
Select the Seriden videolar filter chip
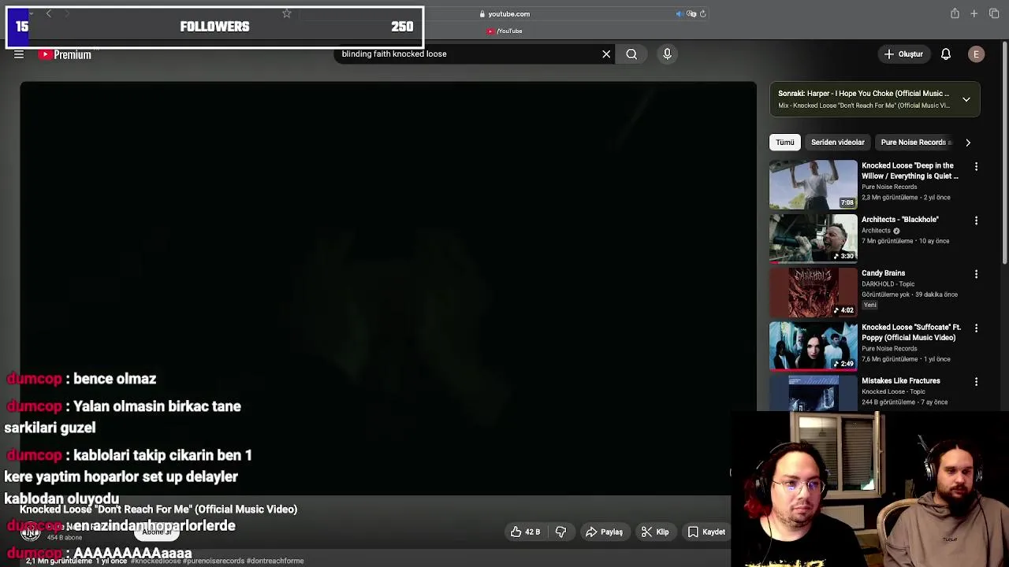click(x=838, y=143)
